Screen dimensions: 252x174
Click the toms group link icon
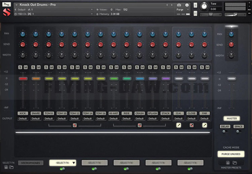(75, 125)
